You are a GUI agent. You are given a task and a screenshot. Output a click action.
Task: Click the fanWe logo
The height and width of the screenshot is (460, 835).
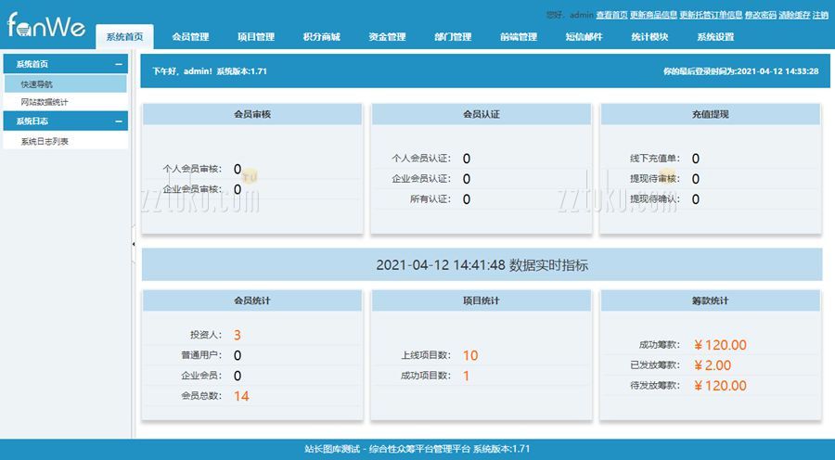click(46, 26)
